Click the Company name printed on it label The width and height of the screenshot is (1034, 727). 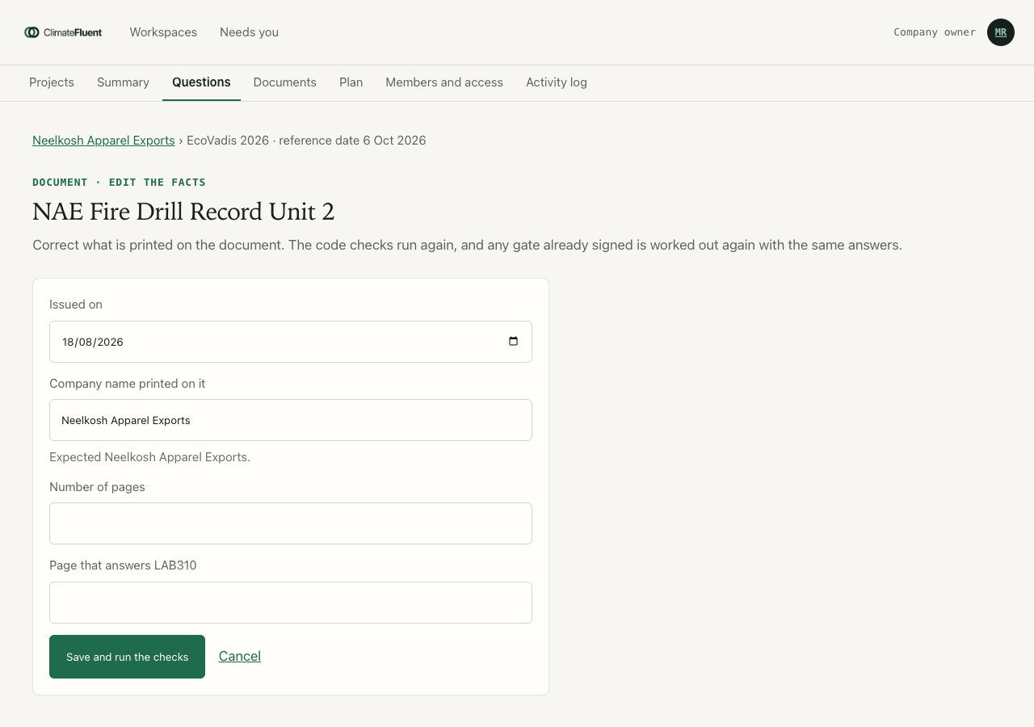[x=128, y=384]
